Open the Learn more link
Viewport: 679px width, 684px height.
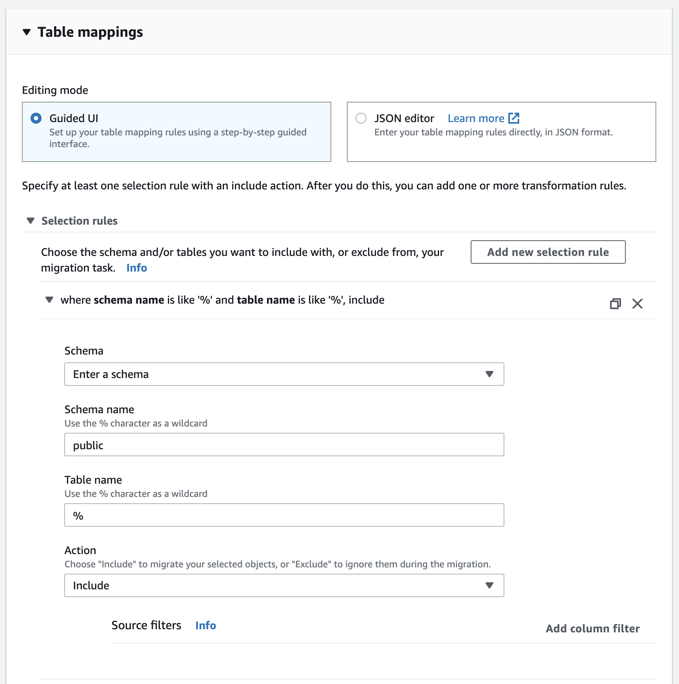click(476, 118)
